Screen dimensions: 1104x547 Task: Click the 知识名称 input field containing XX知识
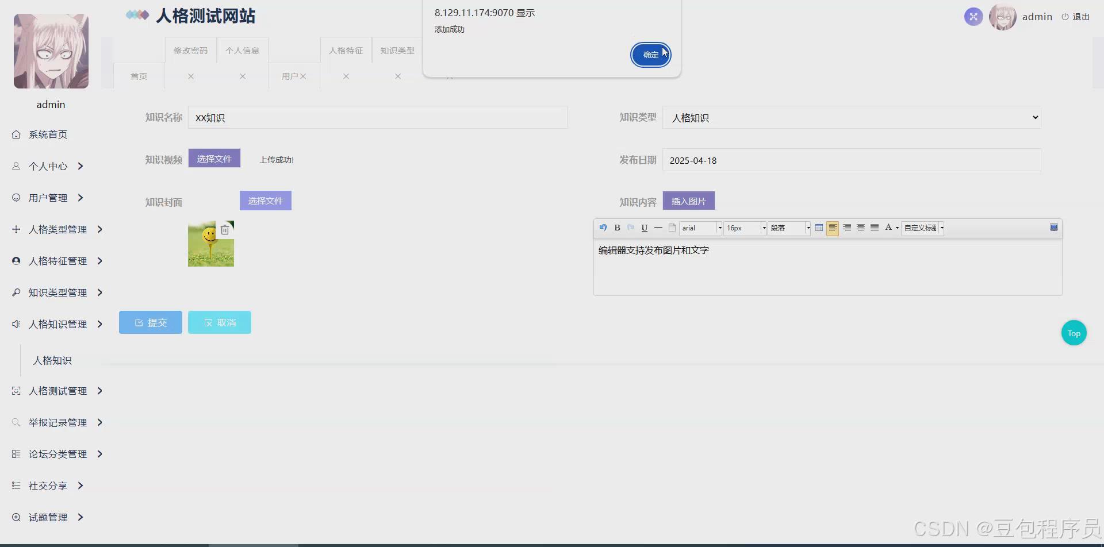pyautogui.click(x=378, y=117)
